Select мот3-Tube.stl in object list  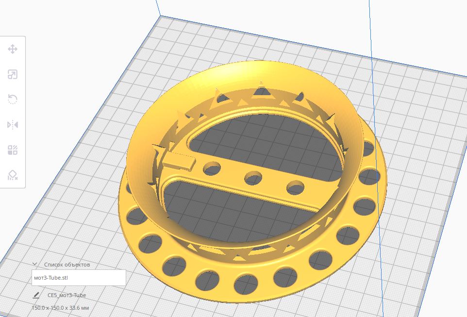click(79, 278)
